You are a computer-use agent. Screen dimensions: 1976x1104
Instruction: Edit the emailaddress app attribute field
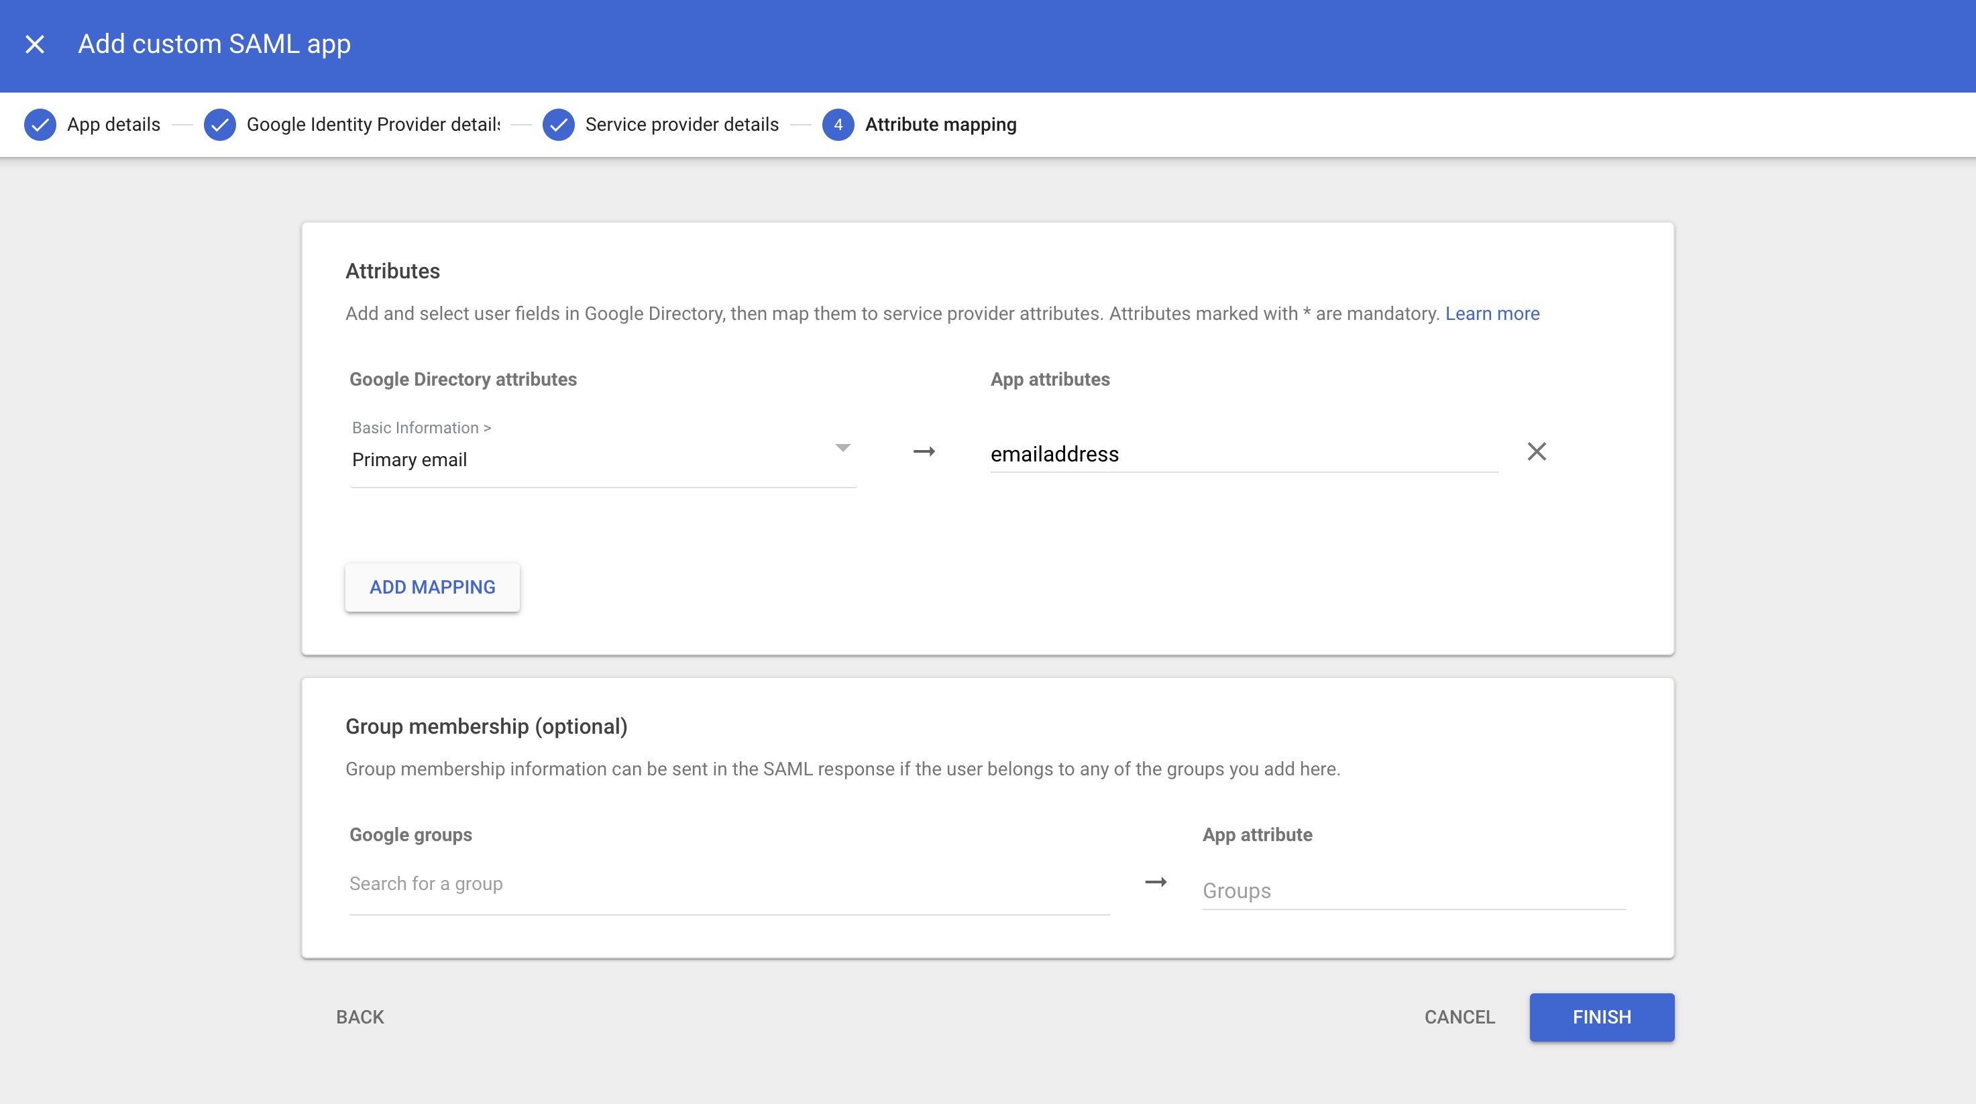pyautogui.click(x=1244, y=454)
